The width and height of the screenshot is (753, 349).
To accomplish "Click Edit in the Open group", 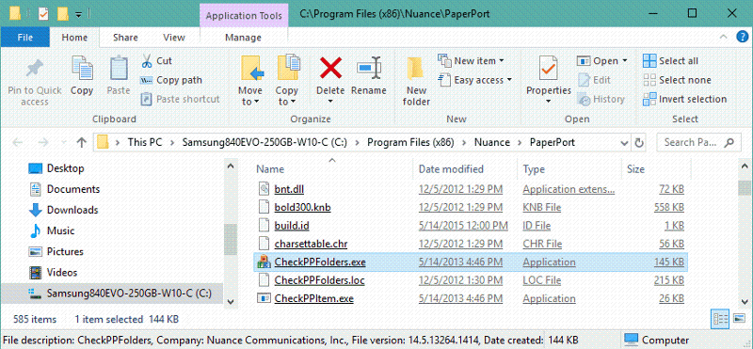I will pyautogui.click(x=595, y=80).
